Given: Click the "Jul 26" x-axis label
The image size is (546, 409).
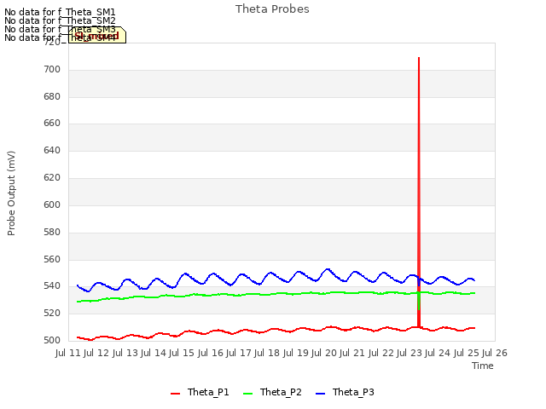Looking at the screenshot, I should click(x=495, y=353).
